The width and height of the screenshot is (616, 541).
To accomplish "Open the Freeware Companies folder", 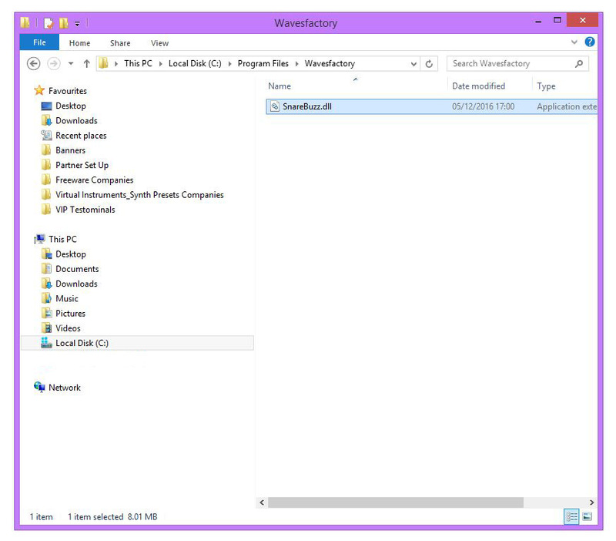I will (x=94, y=180).
